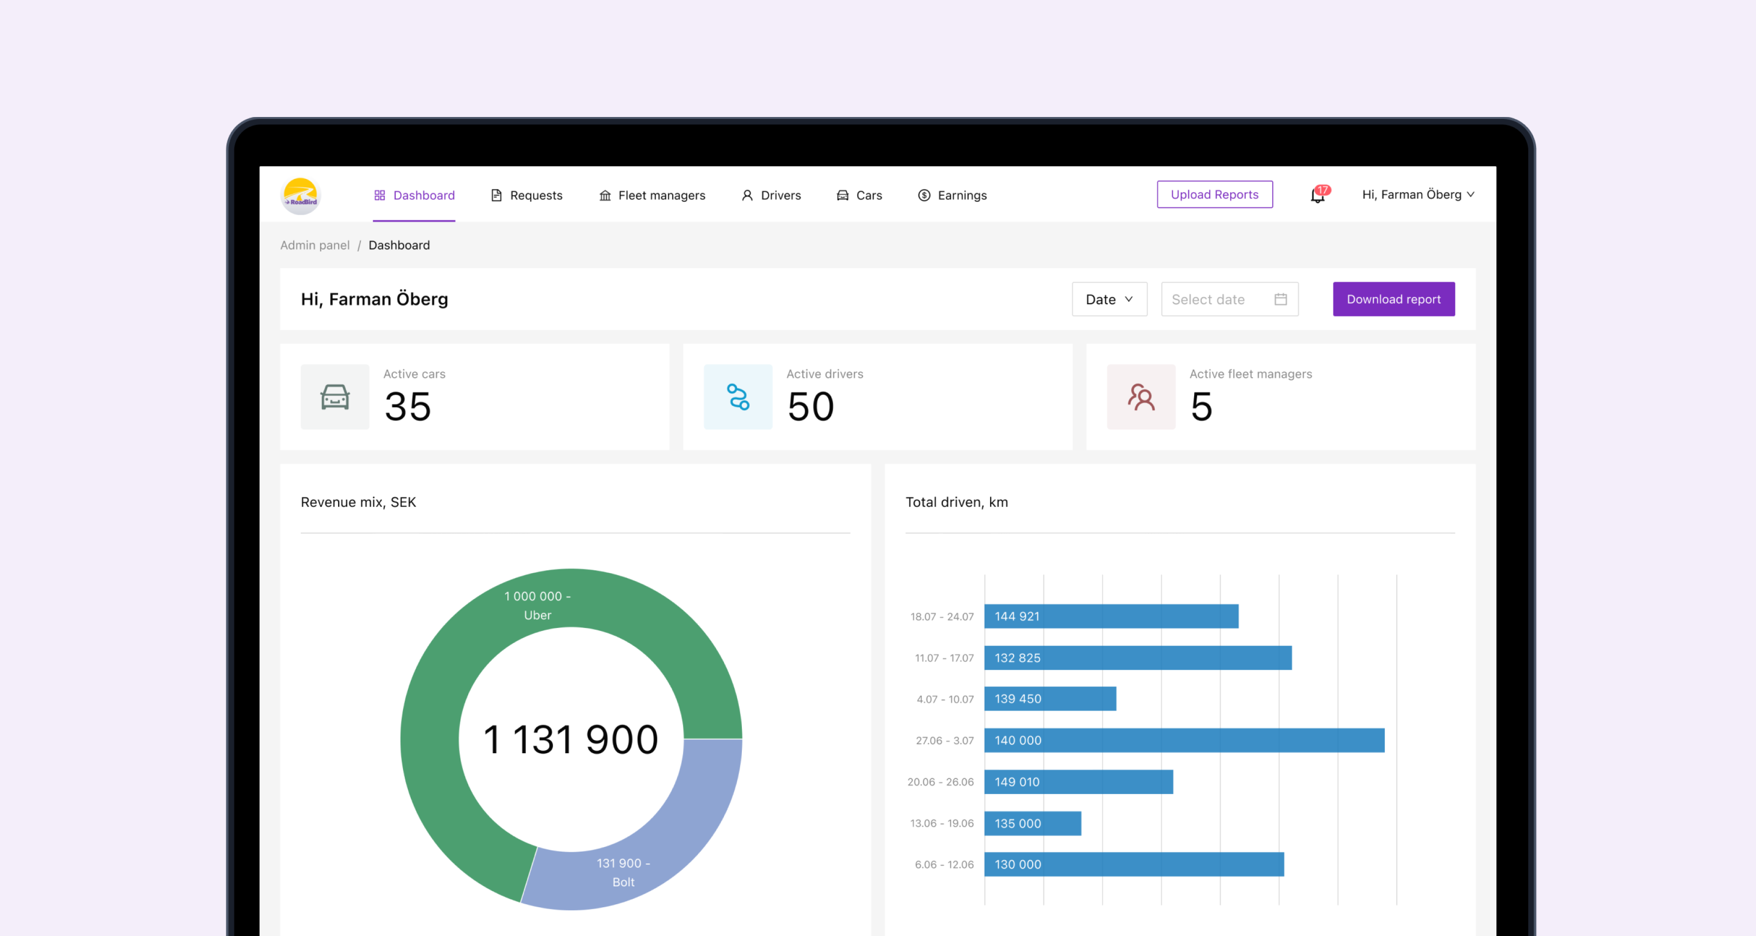Expand the Date dropdown
The width and height of the screenshot is (1756, 936).
(1109, 300)
